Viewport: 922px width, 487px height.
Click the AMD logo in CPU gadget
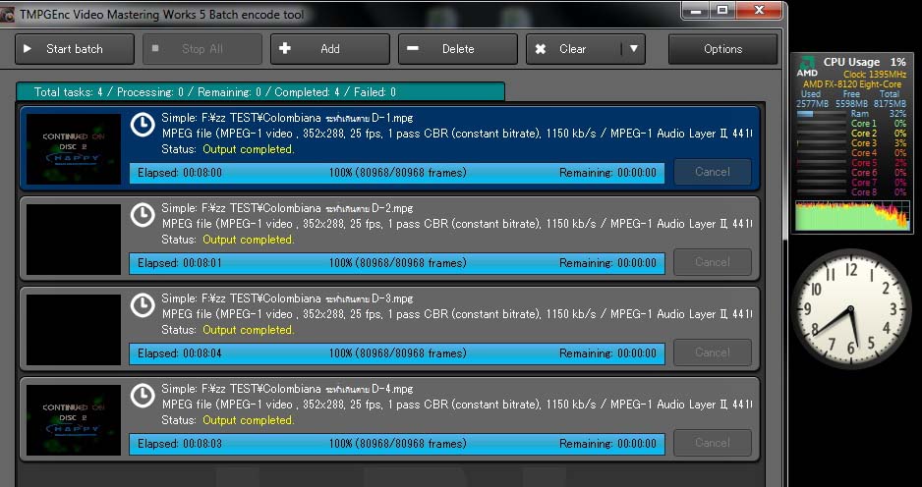[x=807, y=67]
